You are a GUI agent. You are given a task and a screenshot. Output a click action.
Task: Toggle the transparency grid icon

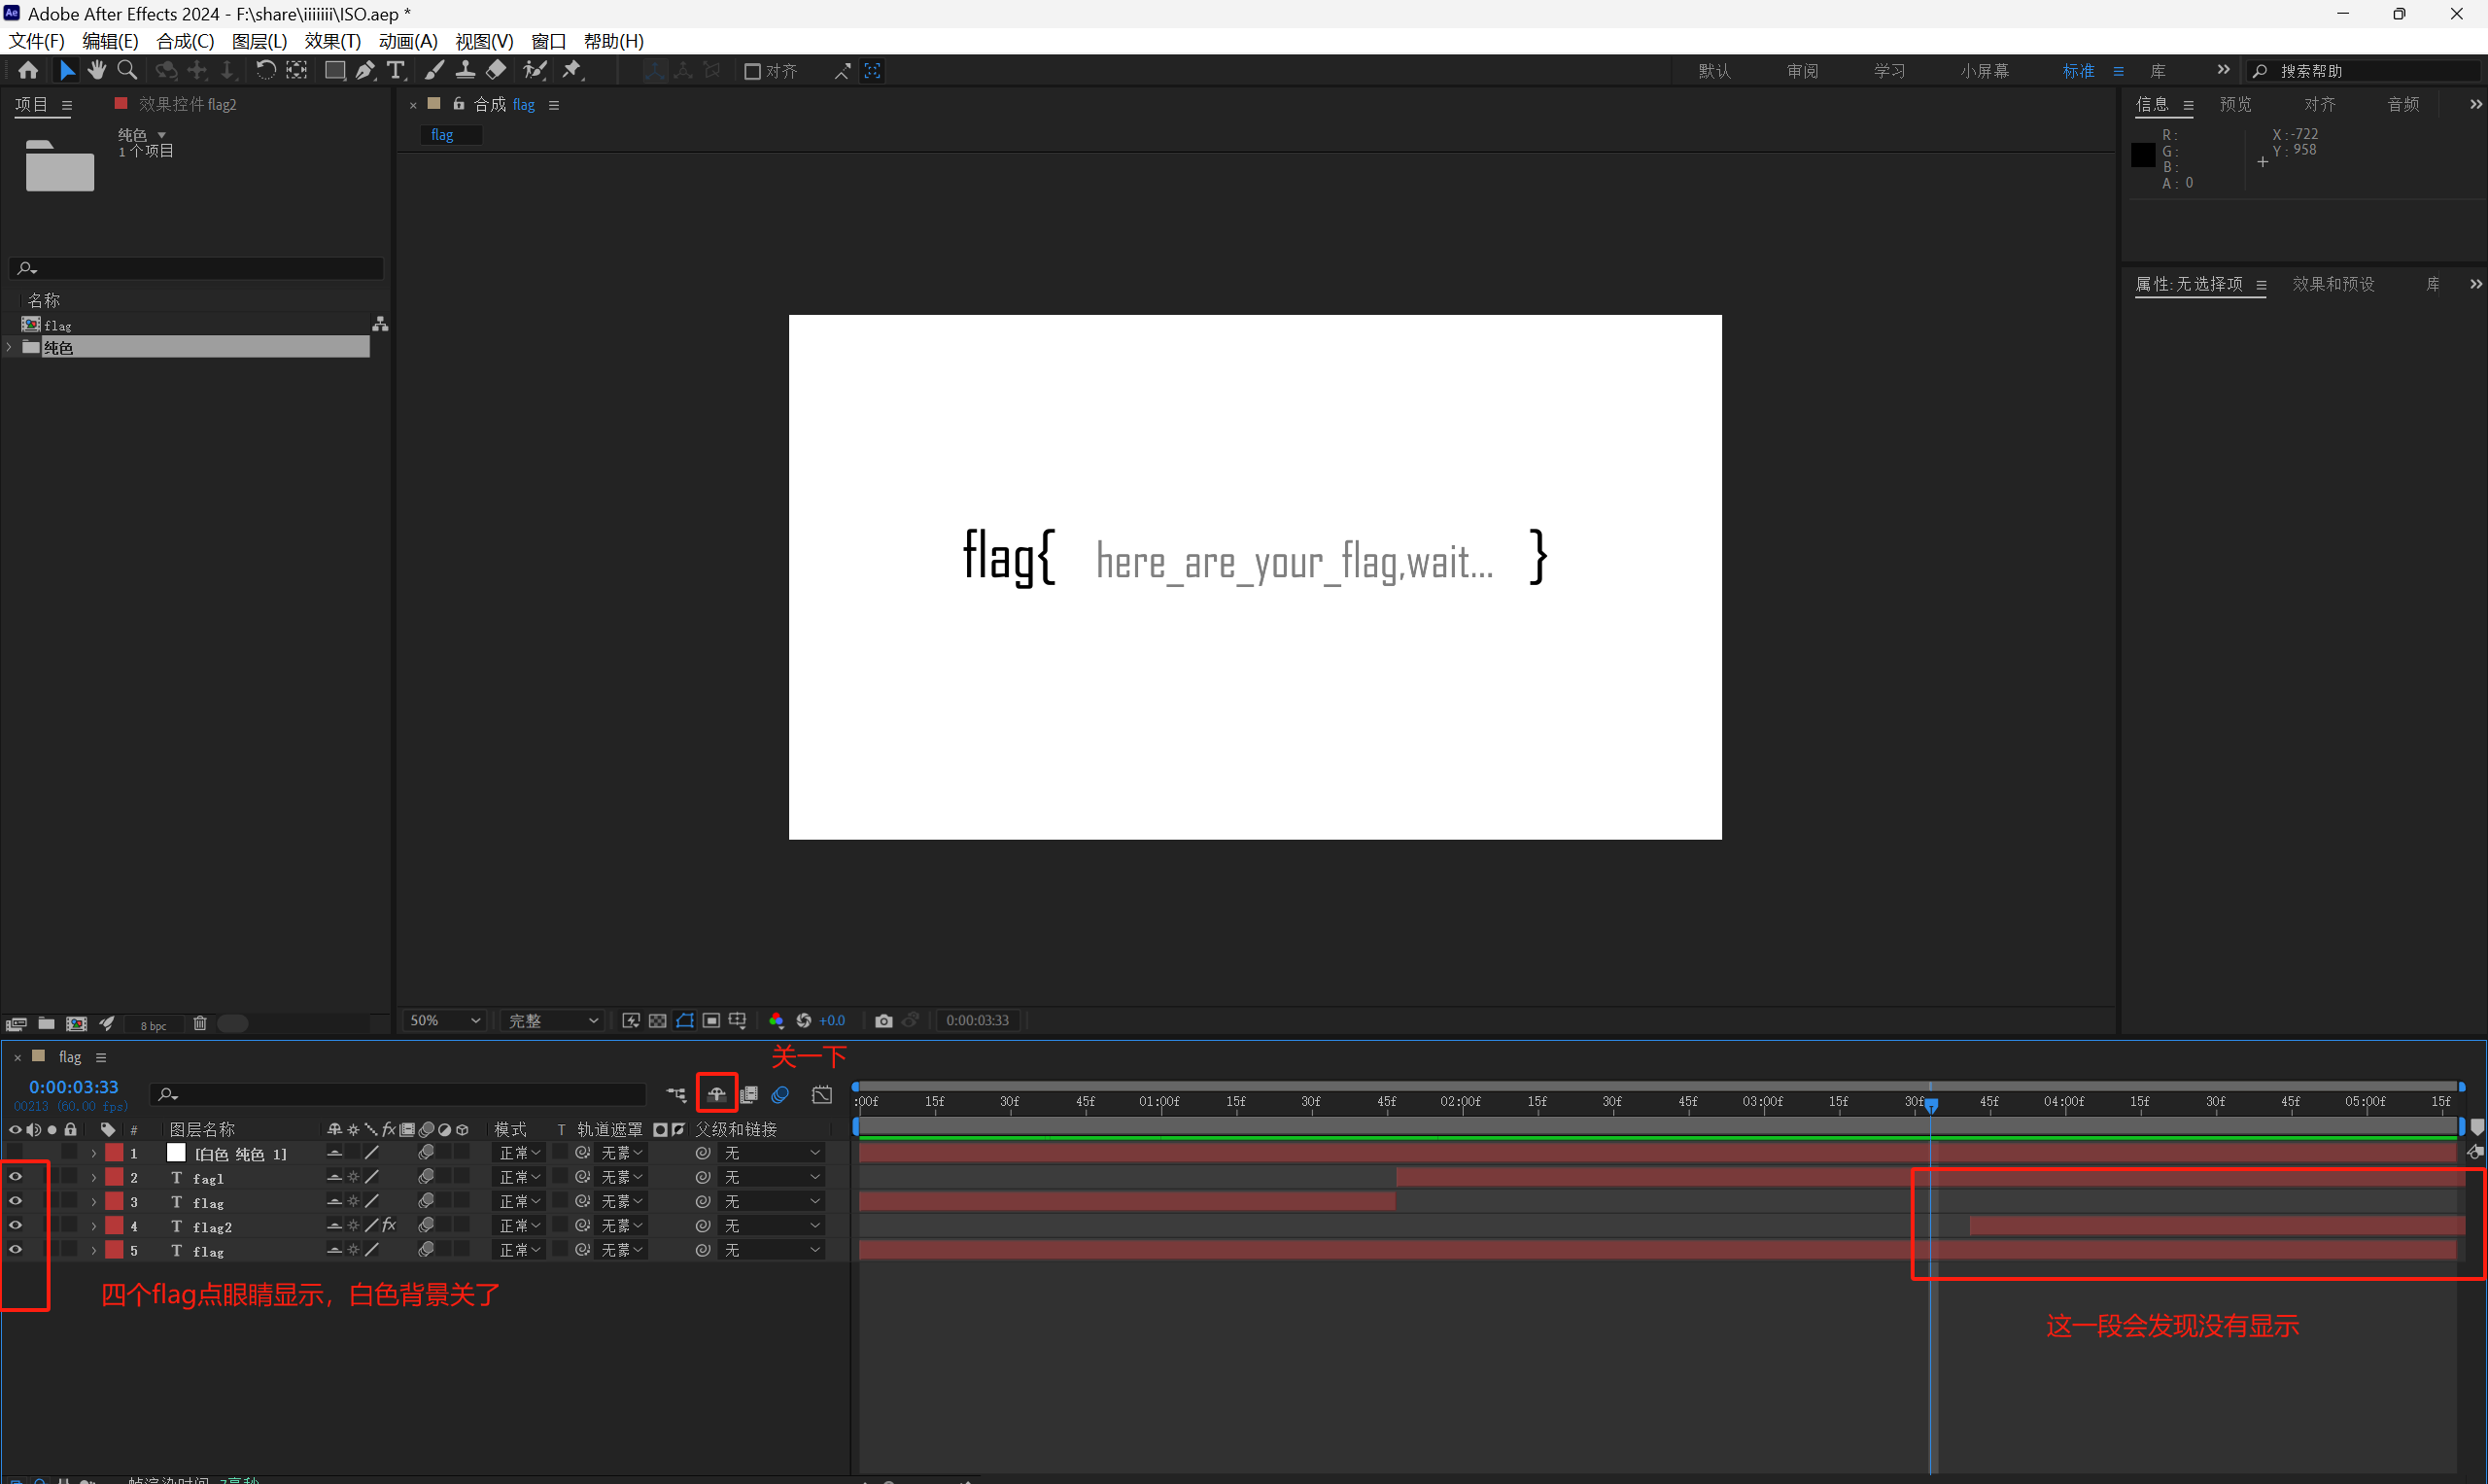(657, 1020)
